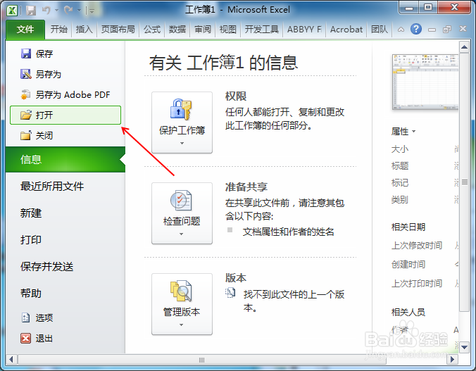Switch to the 团队 ribbon tab

[379, 29]
